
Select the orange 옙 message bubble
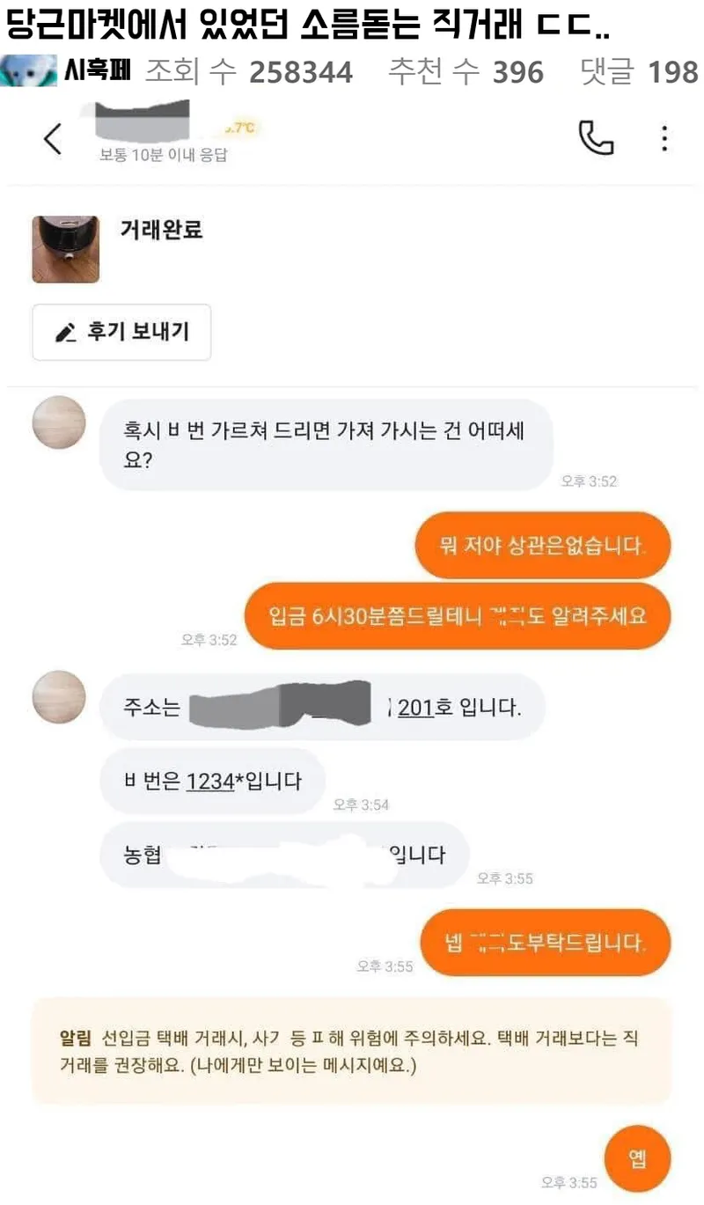638,1159
